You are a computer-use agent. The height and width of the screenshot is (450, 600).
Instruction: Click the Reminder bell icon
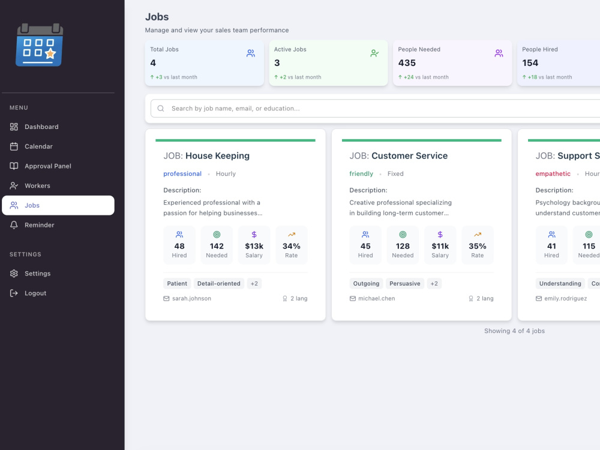tap(14, 225)
